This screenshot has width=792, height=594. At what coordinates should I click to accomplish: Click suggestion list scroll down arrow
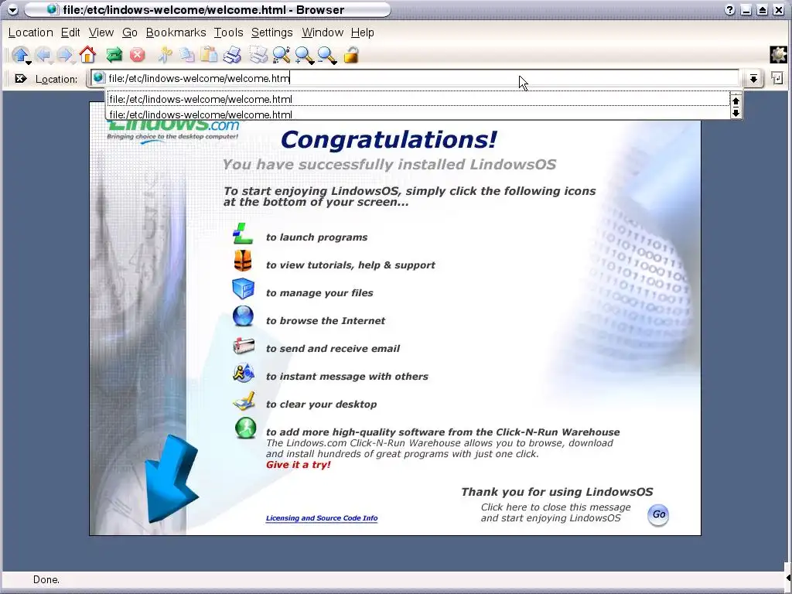(x=736, y=113)
